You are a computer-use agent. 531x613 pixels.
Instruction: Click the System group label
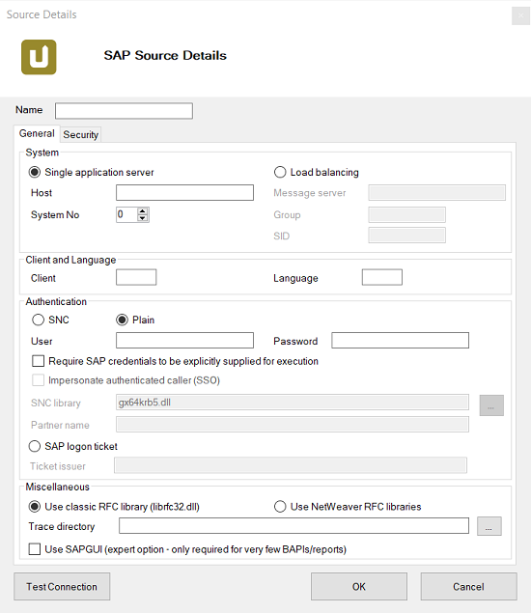(x=42, y=153)
